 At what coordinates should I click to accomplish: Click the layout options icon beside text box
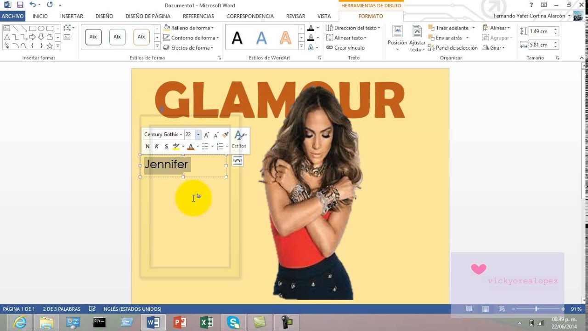click(x=237, y=160)
